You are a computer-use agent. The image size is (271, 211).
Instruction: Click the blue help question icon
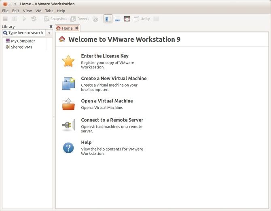tap(68, 148)
